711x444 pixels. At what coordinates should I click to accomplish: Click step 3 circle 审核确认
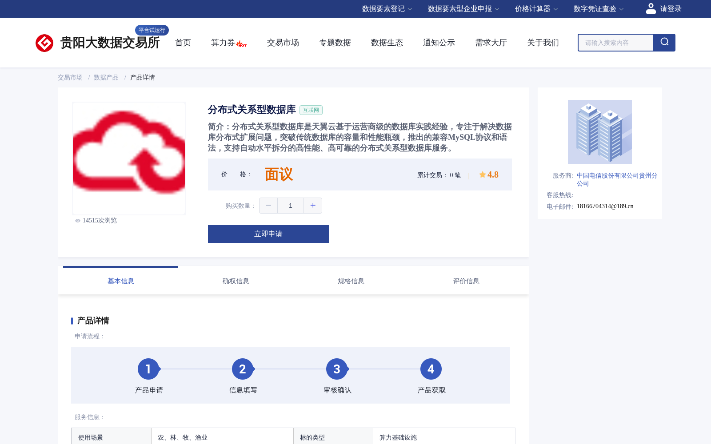click(x=337, y=369)
